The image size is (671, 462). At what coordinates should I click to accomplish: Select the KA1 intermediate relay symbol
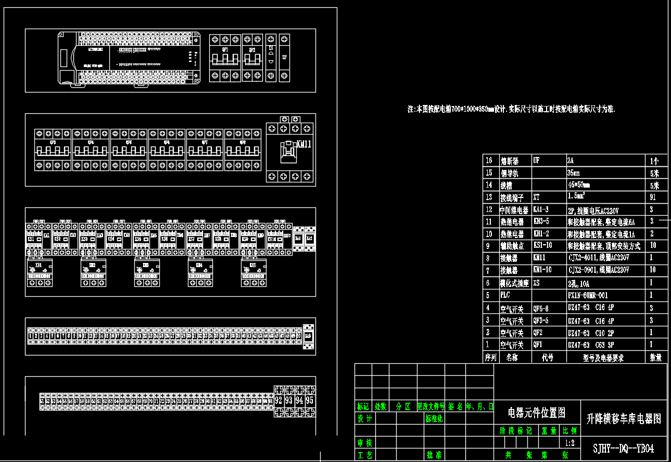[x=298, y=239]
